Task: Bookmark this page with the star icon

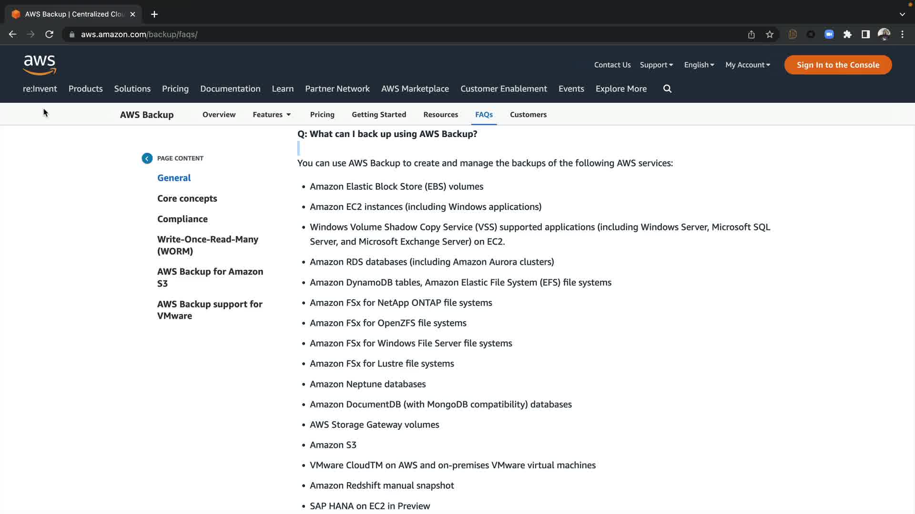Action: coord(770,34)
